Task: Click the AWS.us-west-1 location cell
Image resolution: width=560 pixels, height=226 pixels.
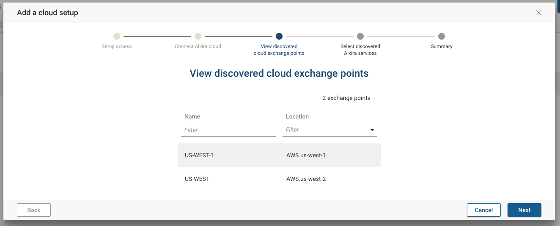Action: pyautogui.click(x=306, y=155)
